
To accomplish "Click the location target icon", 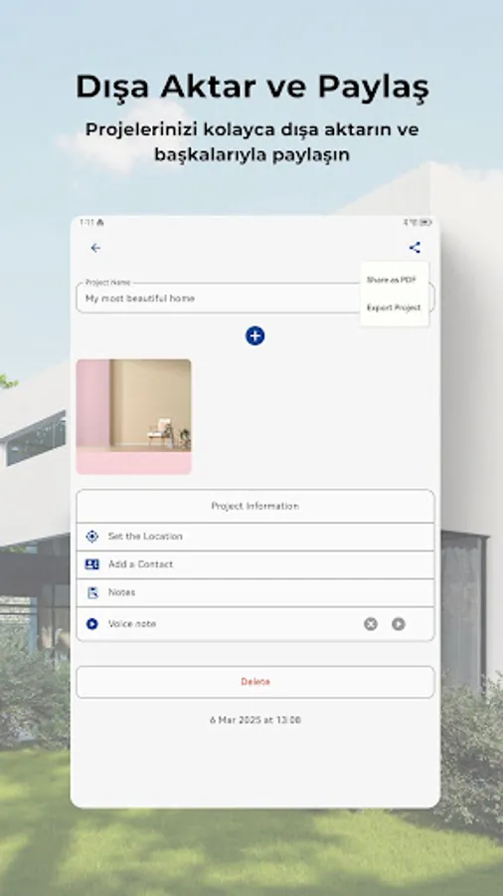I will click(91, 536).
